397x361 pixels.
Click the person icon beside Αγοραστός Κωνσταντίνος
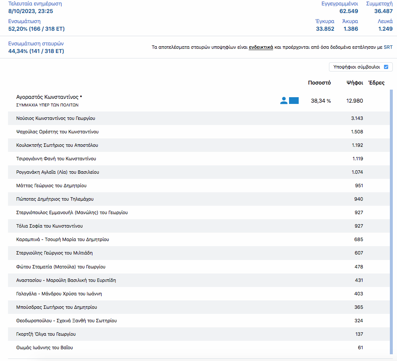284,101
